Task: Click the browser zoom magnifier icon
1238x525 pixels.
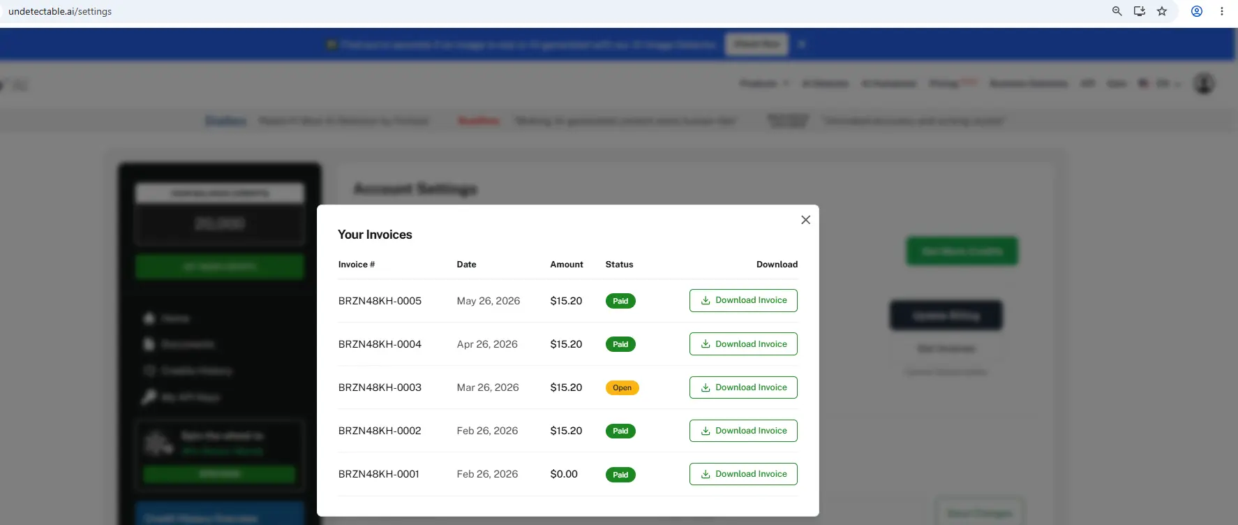Action: [1117, 11]
